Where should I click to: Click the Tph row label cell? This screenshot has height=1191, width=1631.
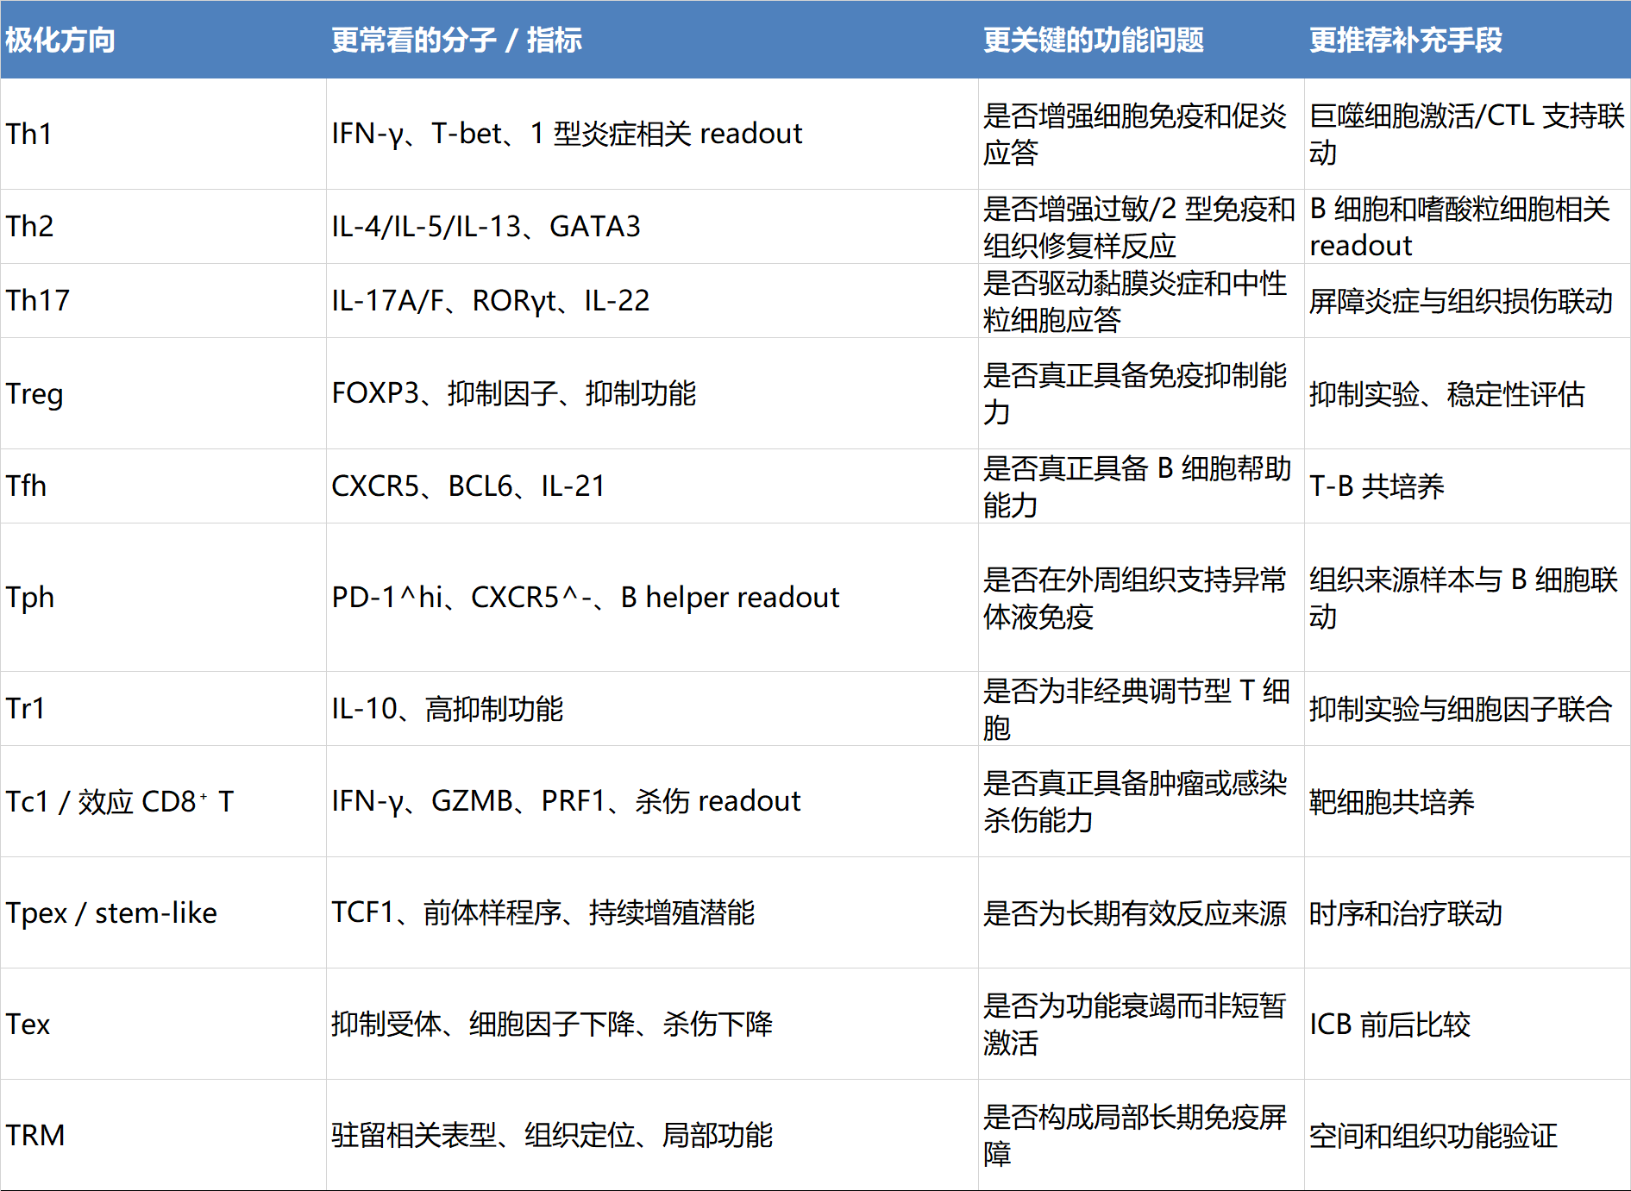pyautogui.click(x=30, y=597)
